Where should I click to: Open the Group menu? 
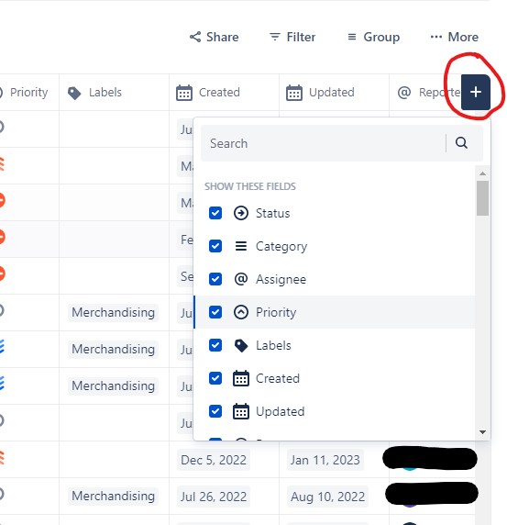click(373, 37)
